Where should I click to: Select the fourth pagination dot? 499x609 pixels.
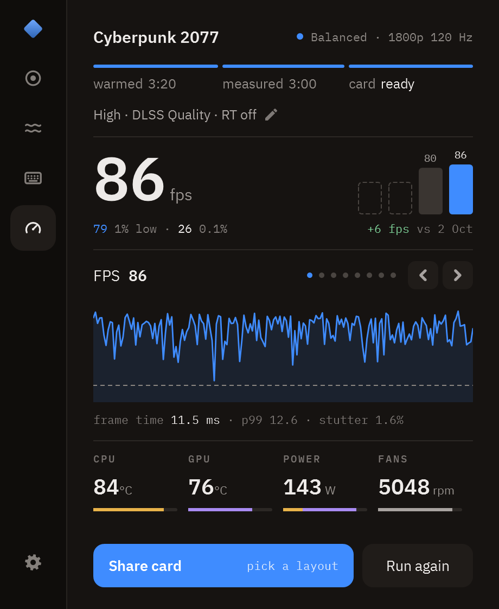tap(346, 275)
